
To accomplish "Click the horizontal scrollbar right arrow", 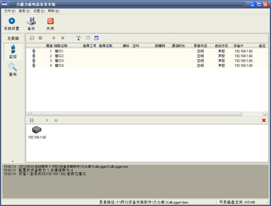I will (265, 114).
